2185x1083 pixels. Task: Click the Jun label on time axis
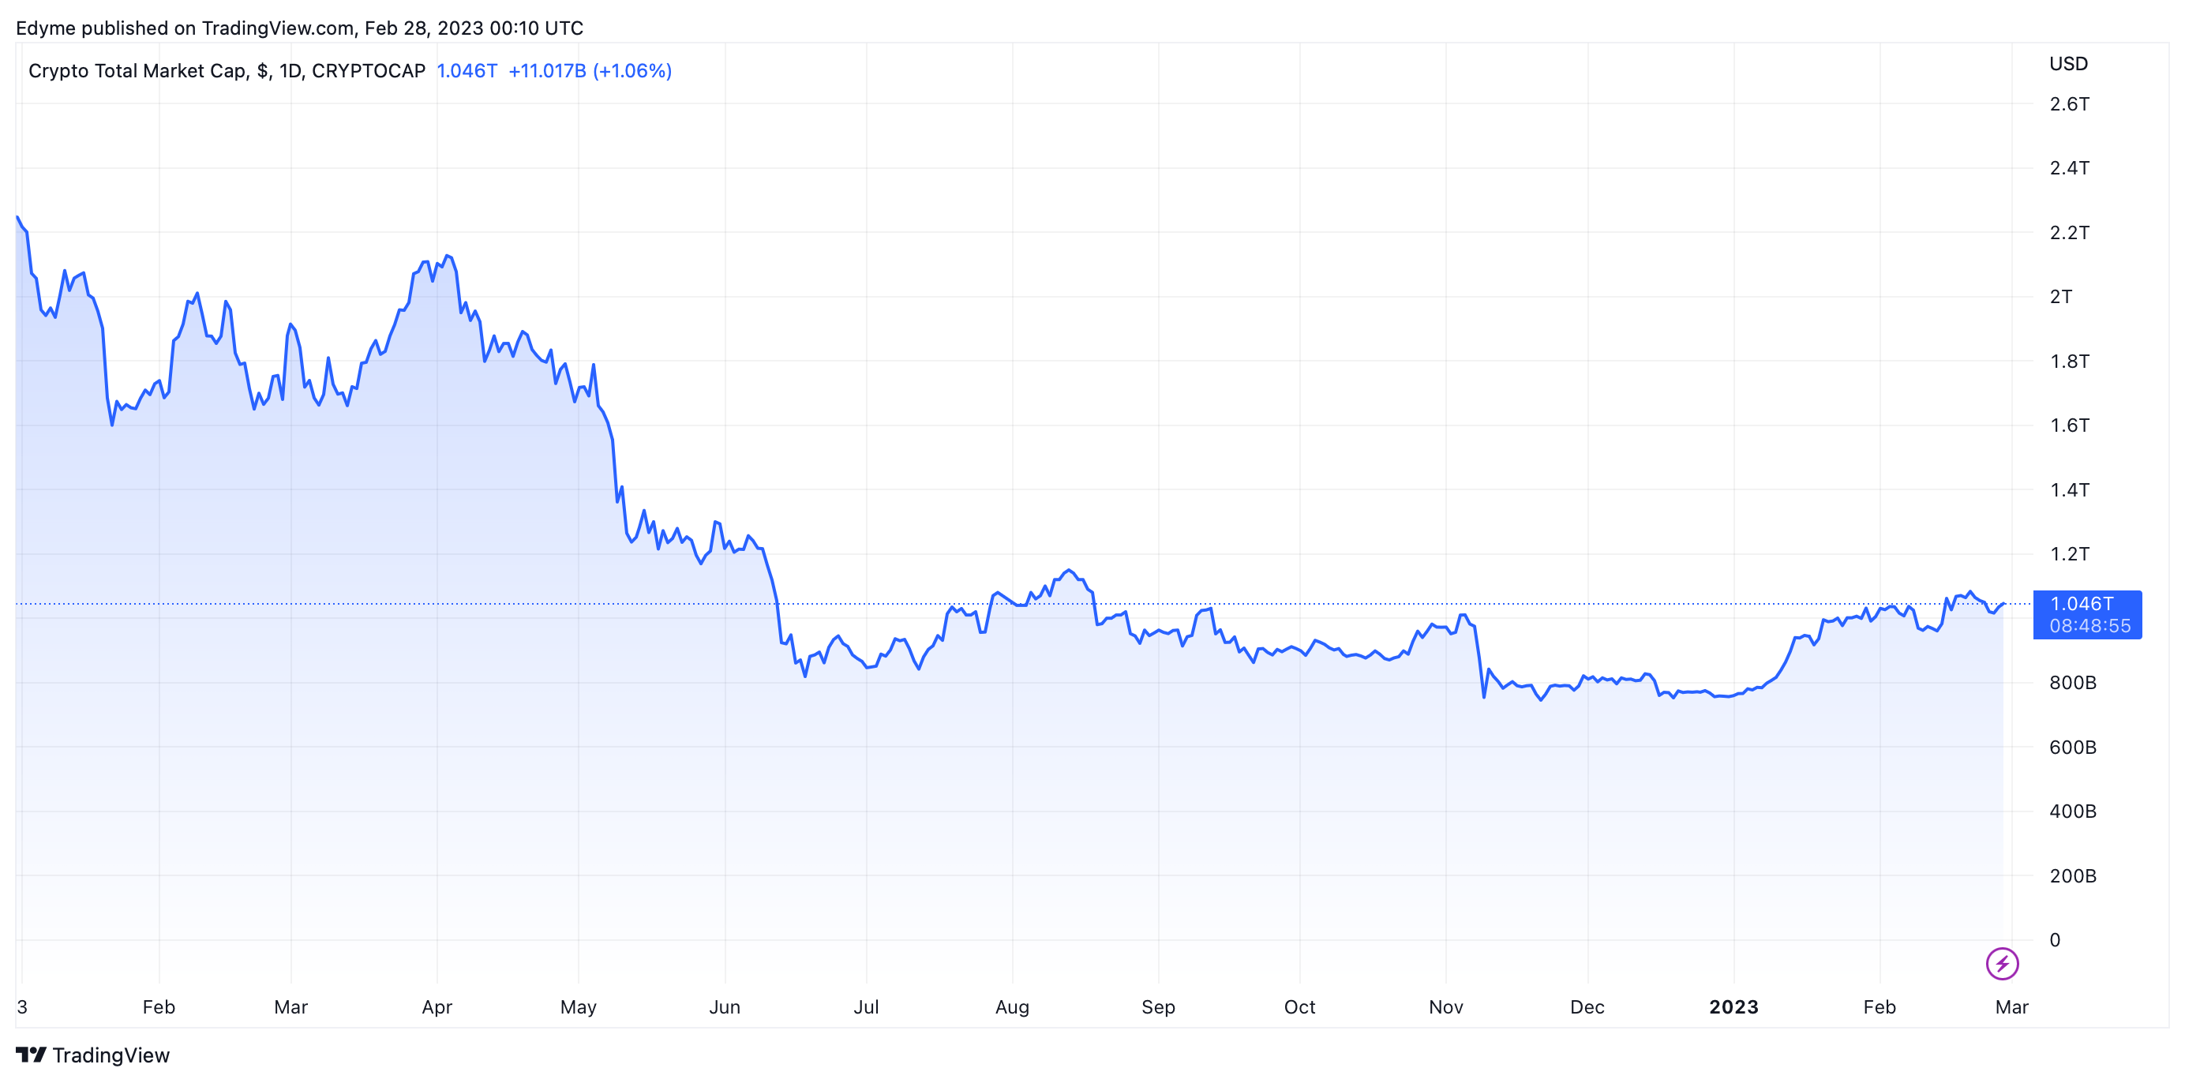[x=725, y=1006]
